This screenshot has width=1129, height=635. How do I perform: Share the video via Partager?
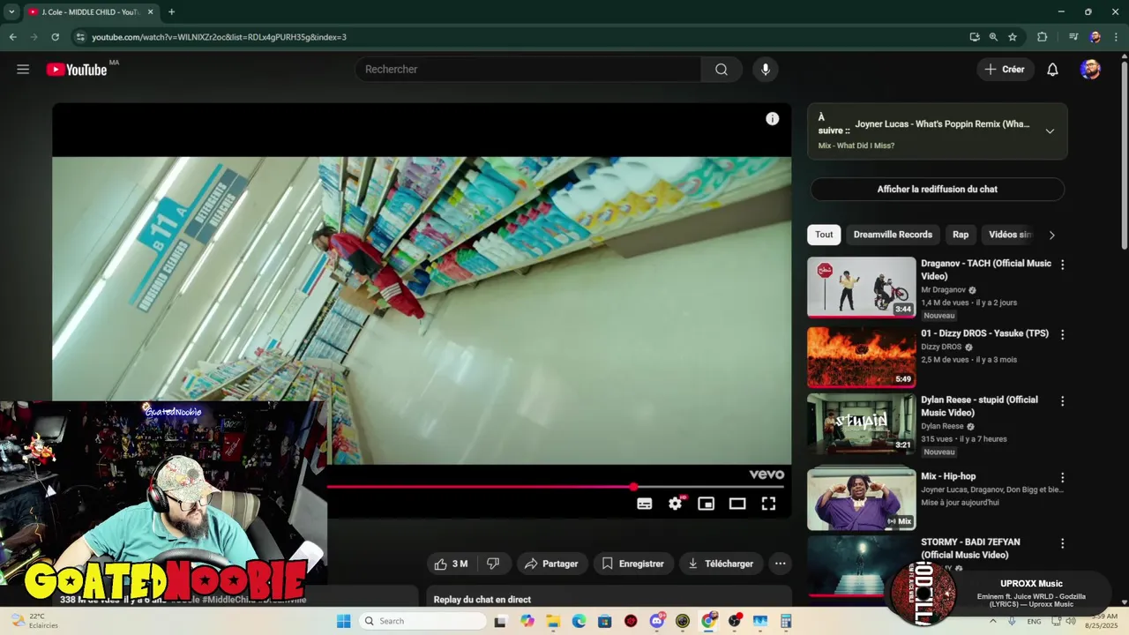coord(552,564)
